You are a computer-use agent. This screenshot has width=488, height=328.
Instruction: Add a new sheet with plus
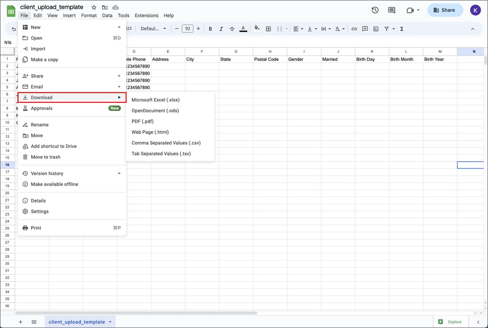coord(20,322)
